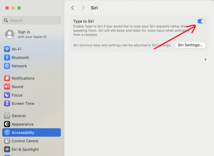
Task: Focus the Search field in sidebar
Action: tap(32, 20)
